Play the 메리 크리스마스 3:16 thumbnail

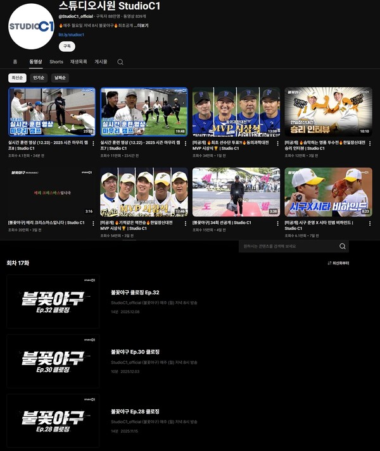click(x=52, y=192)
